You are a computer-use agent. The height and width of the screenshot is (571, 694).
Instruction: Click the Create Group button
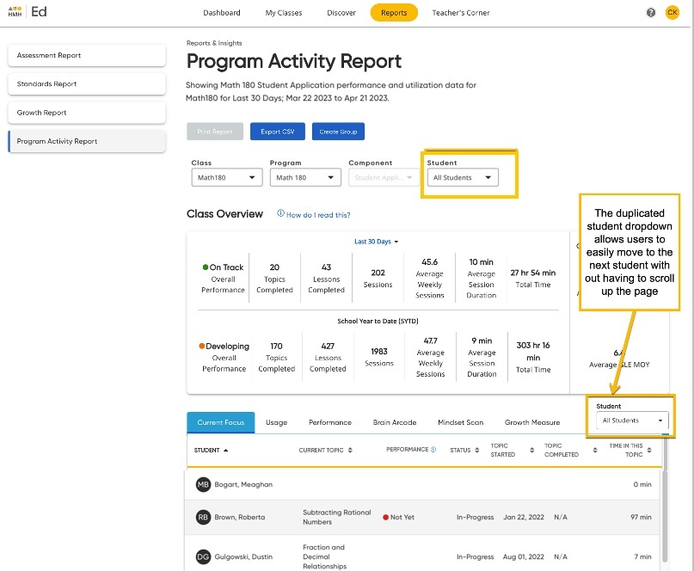click(x=338, y=132)
